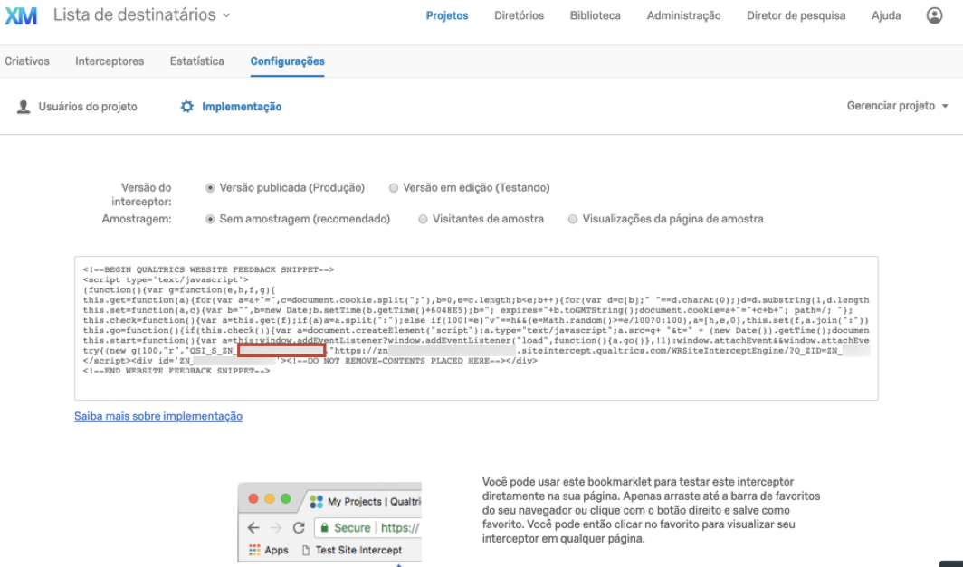
Task: Click the Secure lock icon in thumbnail
Action: [x=325, y=528]
